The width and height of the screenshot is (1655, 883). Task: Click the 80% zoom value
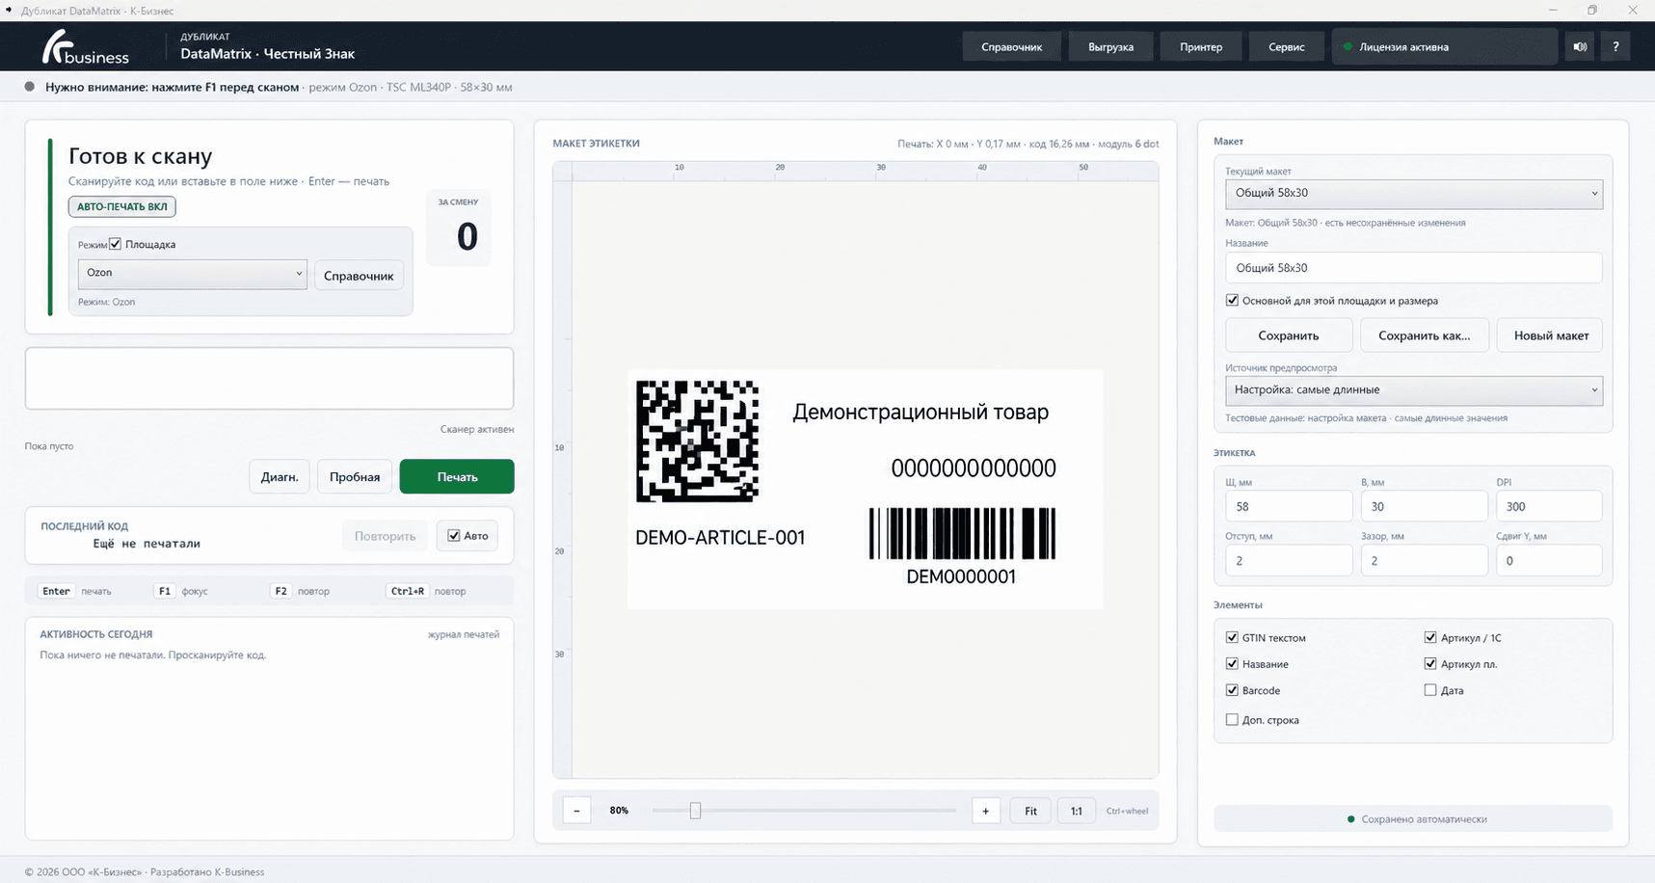619,811
